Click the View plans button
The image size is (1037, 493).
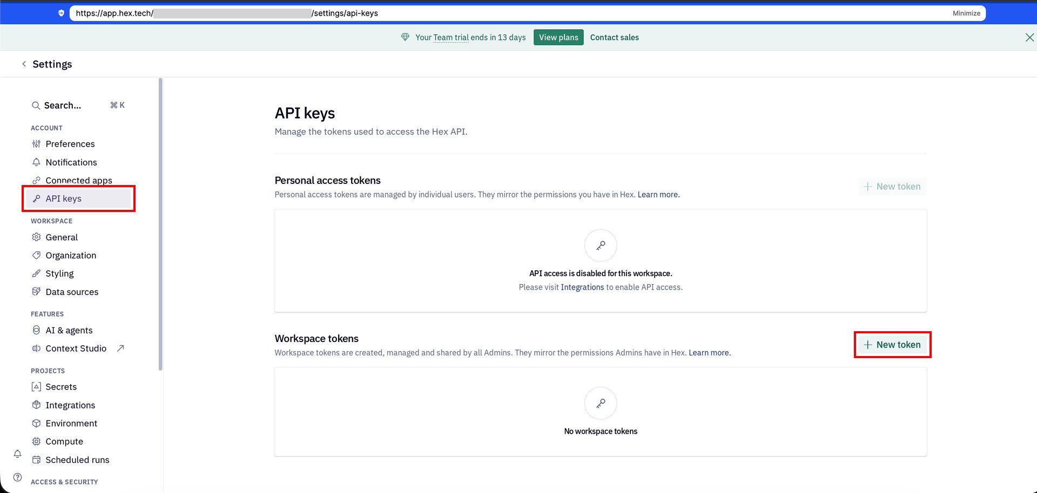tap(558, 37)
